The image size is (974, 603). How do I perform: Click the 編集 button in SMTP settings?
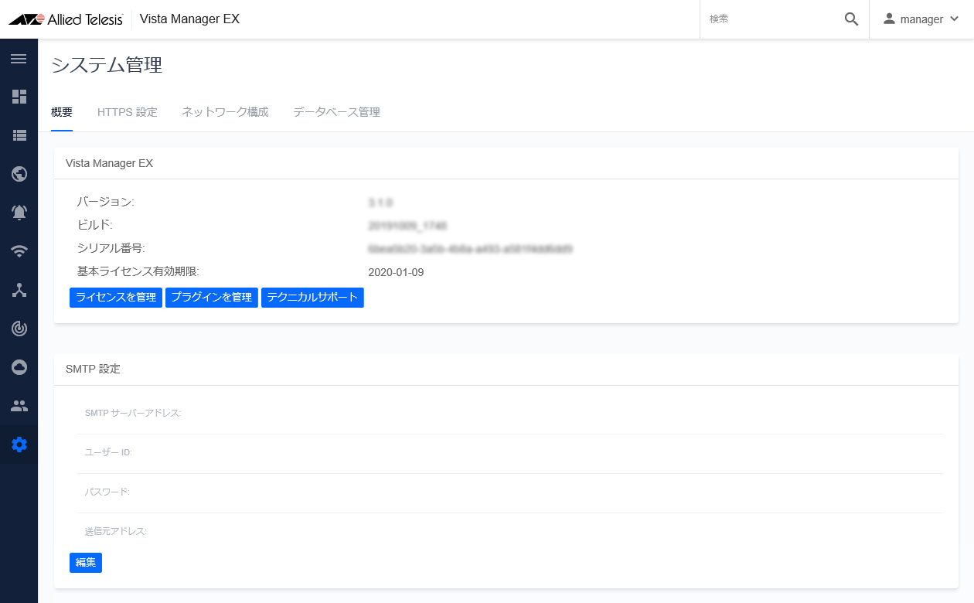pyautogui.click(x=86, y=563)
